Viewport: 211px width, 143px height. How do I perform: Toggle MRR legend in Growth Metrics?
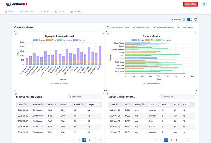pyautogui.click(x=150, y=40)
